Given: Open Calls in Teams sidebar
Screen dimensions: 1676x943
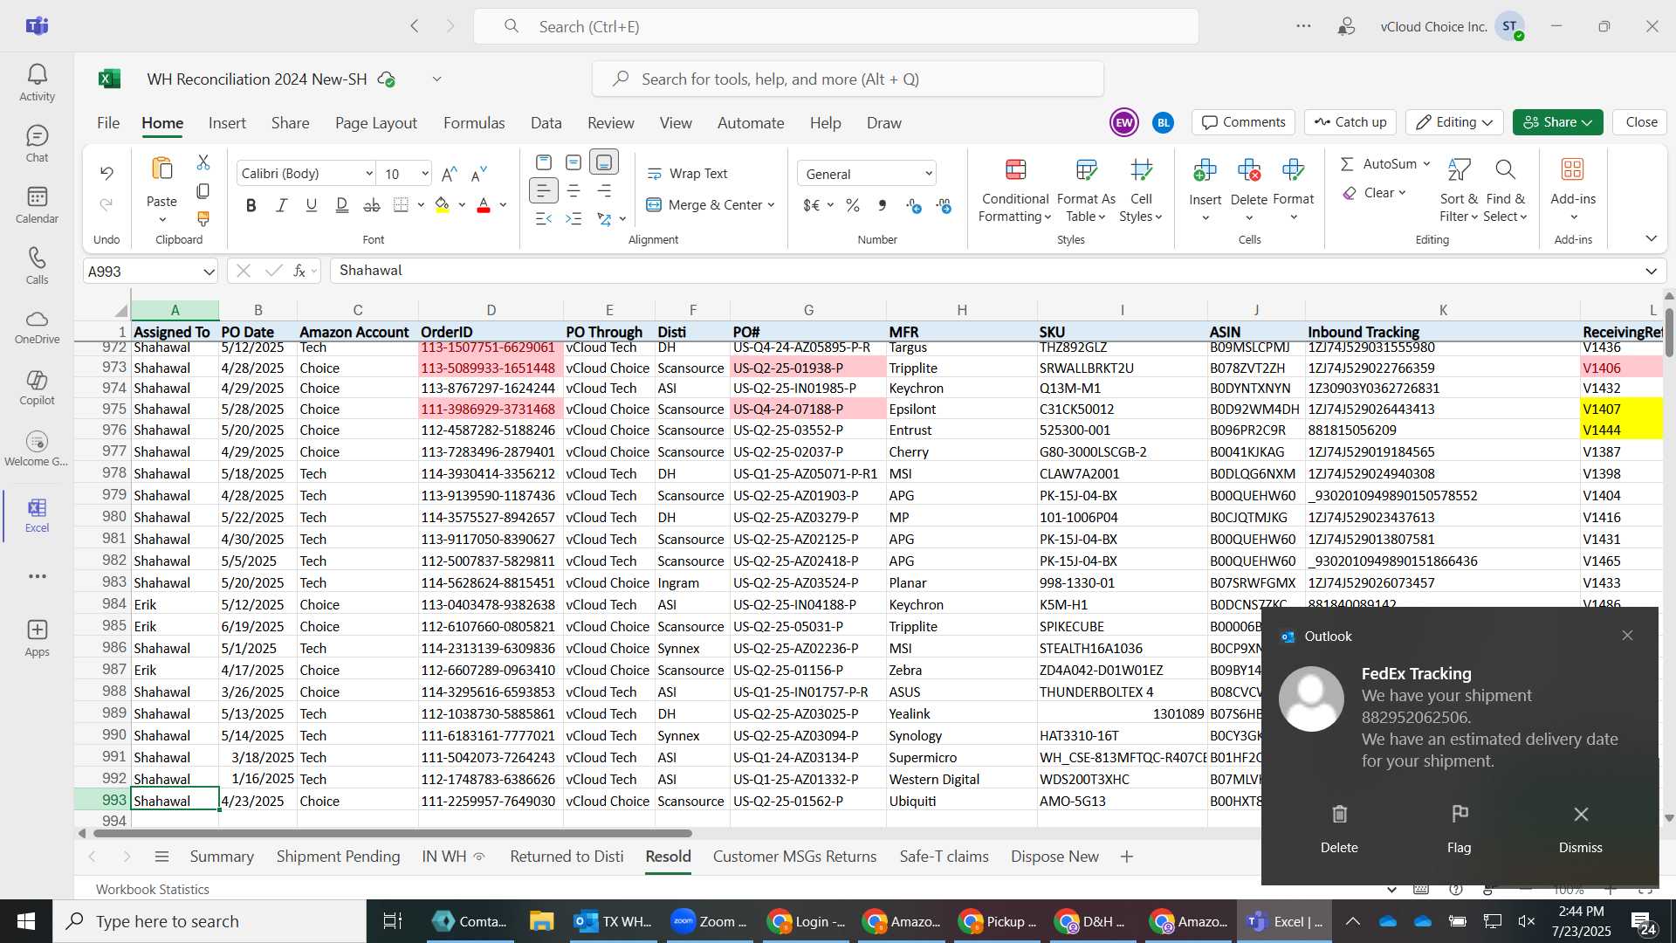Looking at the screenshot, I should (37, 266).
